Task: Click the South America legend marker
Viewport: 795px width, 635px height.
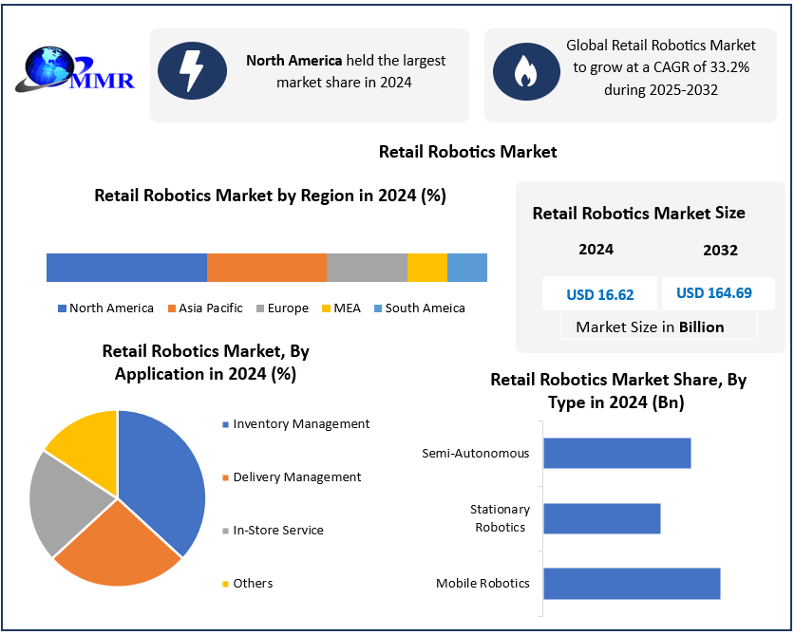Action: click(x=377, y=308)
